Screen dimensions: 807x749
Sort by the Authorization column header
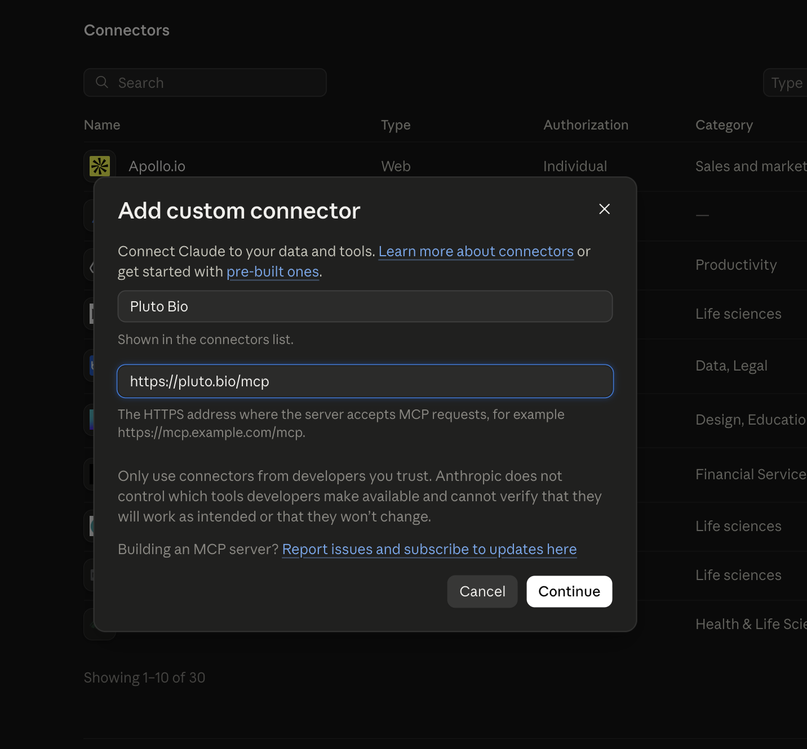coord(586,125)
